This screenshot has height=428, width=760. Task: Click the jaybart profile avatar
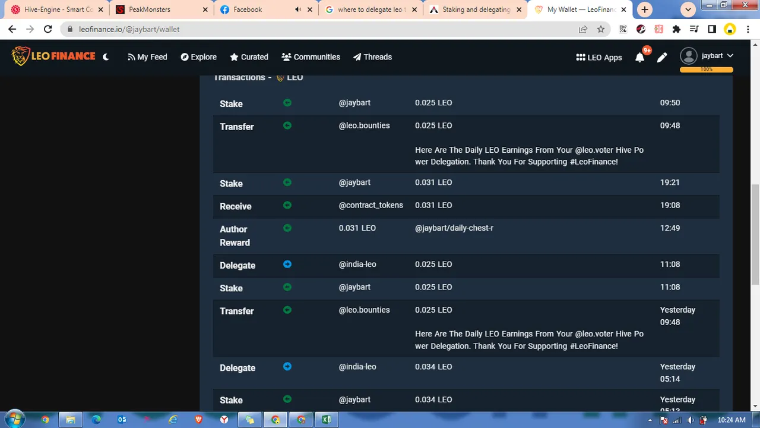coord(688,56)
